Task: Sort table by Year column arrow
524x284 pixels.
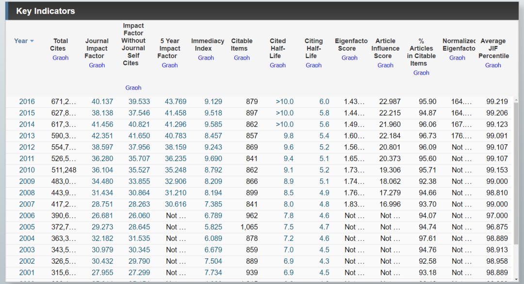Action: click(32, 41)
